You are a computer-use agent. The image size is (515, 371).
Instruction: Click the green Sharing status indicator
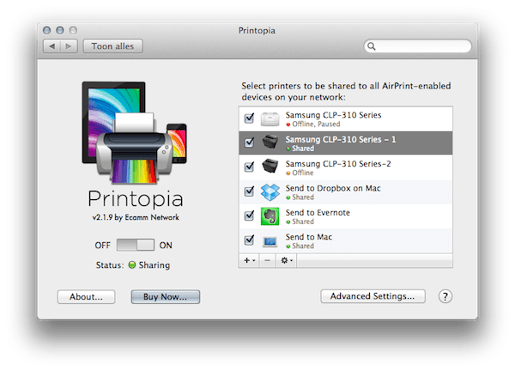[x=132, y=265]
